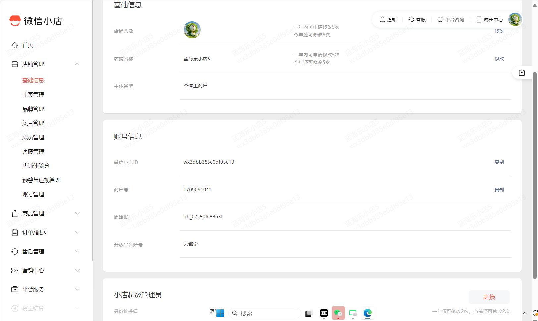
Task: Click the Windows Start button
Action: click(x=220, y=313)
